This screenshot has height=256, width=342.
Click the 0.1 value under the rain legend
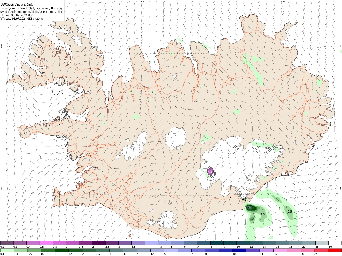pos(2,254)
